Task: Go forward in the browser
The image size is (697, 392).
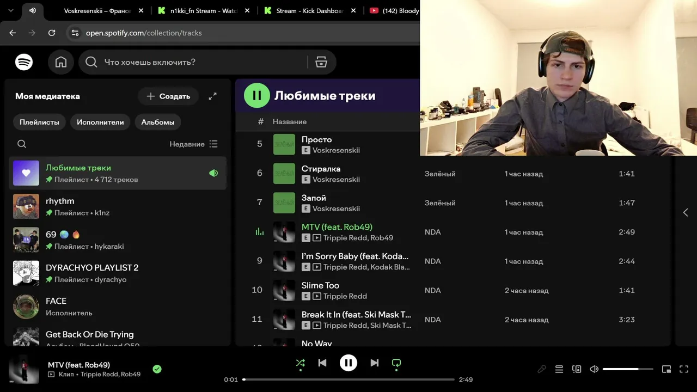Action: pos(32,33)
